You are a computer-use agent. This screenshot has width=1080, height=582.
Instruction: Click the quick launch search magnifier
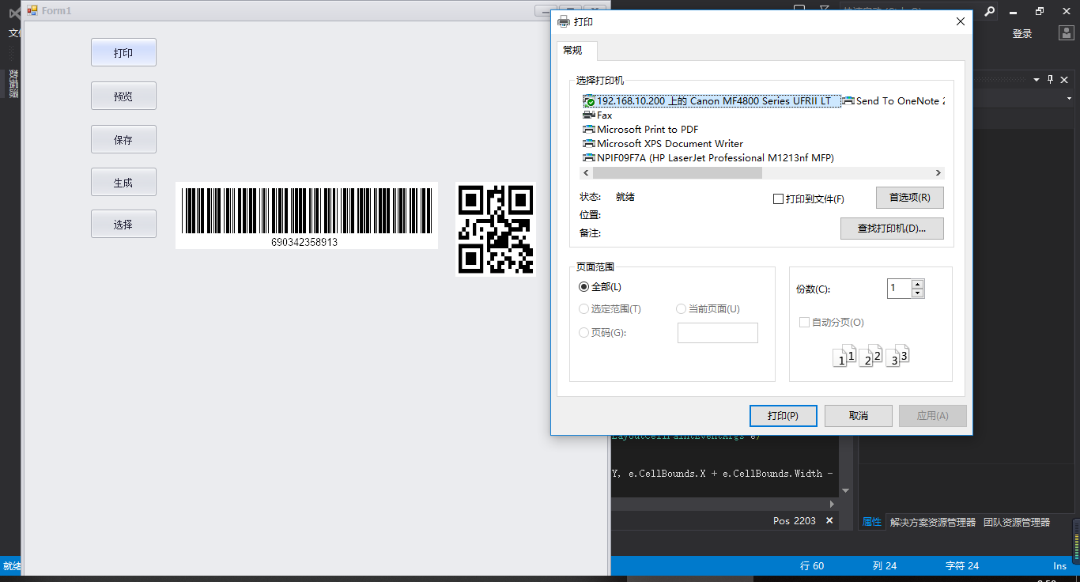pos(989,11)
